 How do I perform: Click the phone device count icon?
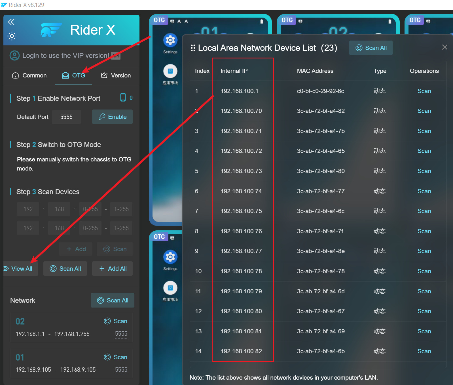[x=123, y=98]
